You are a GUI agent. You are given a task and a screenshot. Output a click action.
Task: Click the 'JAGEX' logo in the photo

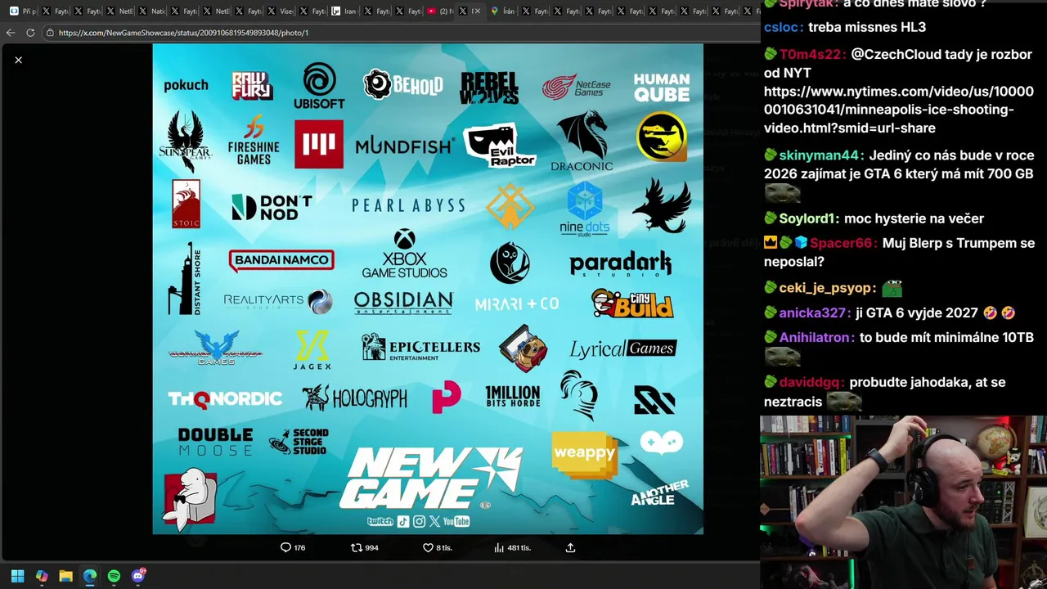pyautogui.click(x=312, y=350)
